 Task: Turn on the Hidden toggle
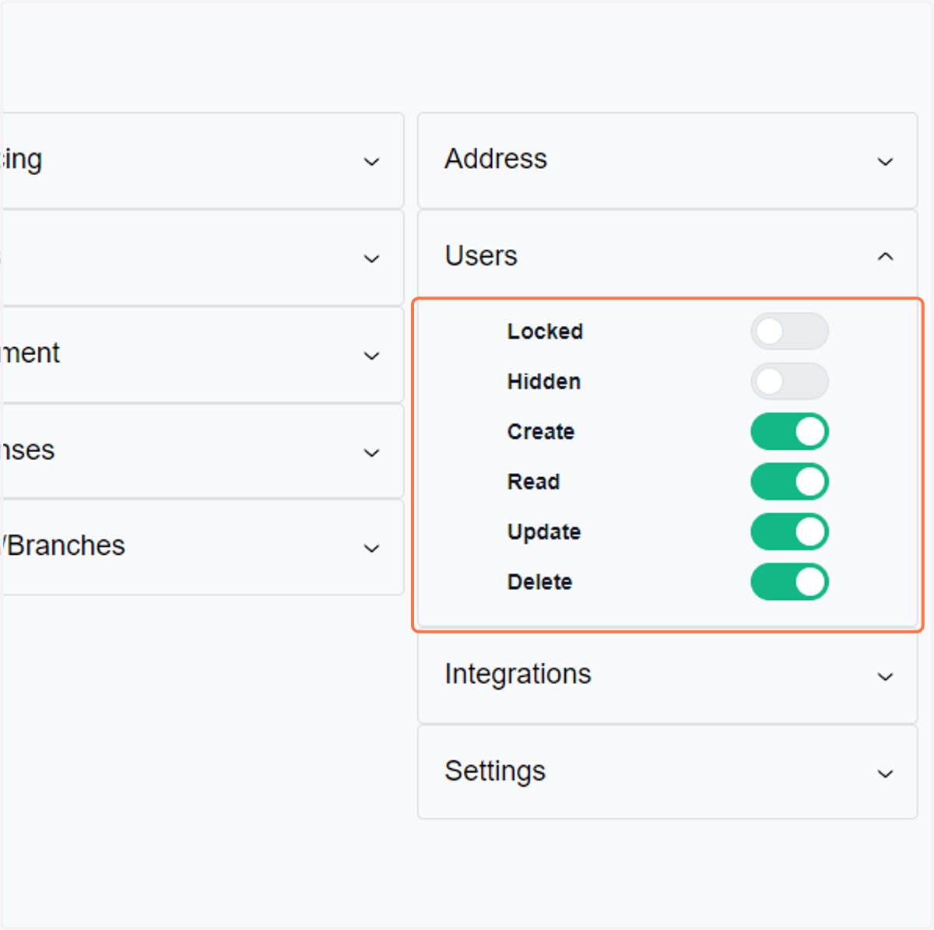pos(789,381)
